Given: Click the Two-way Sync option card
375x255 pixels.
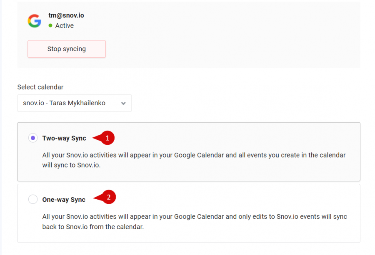Looking at the screenshot, I should click(x=189, y=152).
